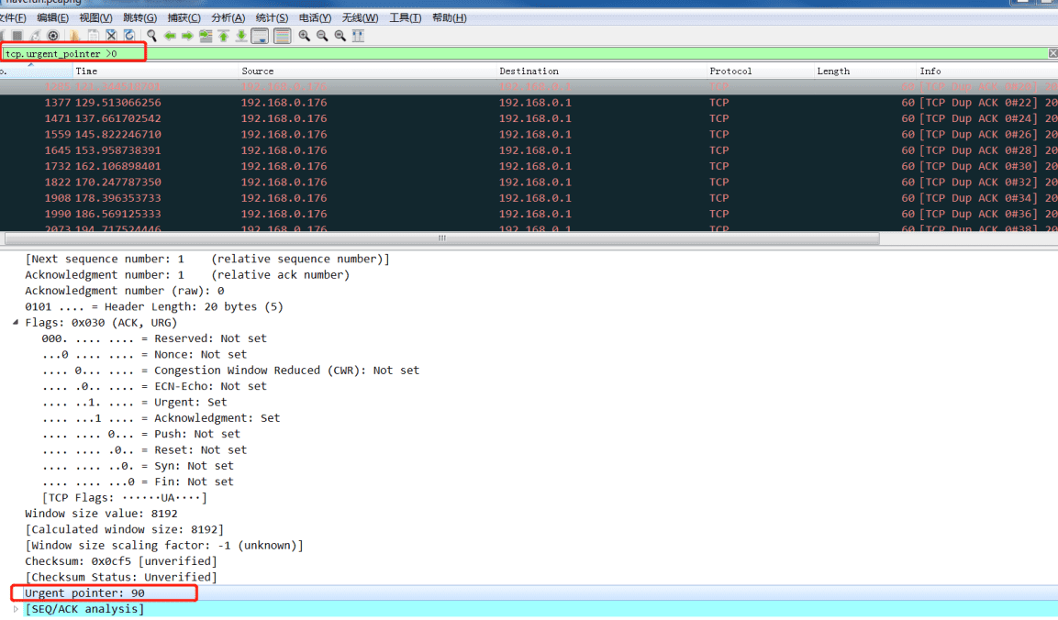Jump to the first packet

[x=223, y=36]
